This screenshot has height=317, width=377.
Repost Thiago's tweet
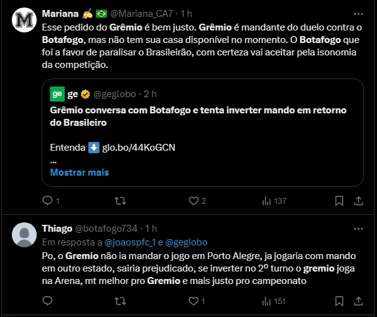tap(121, 301)
